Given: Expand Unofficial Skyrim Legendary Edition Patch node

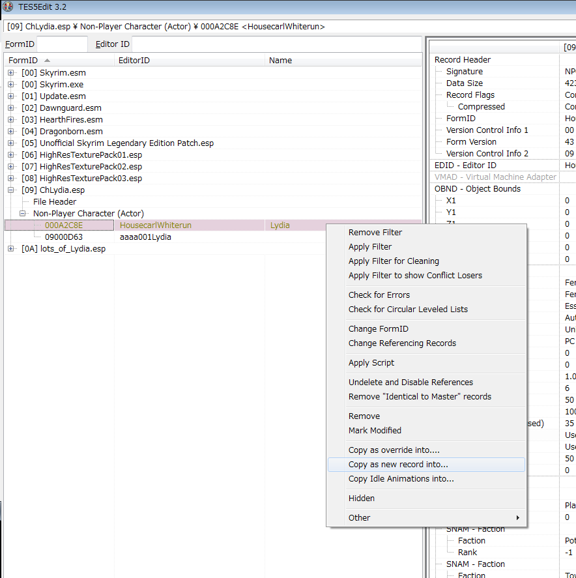Looking at the screenshot, I should pos(10,143).
